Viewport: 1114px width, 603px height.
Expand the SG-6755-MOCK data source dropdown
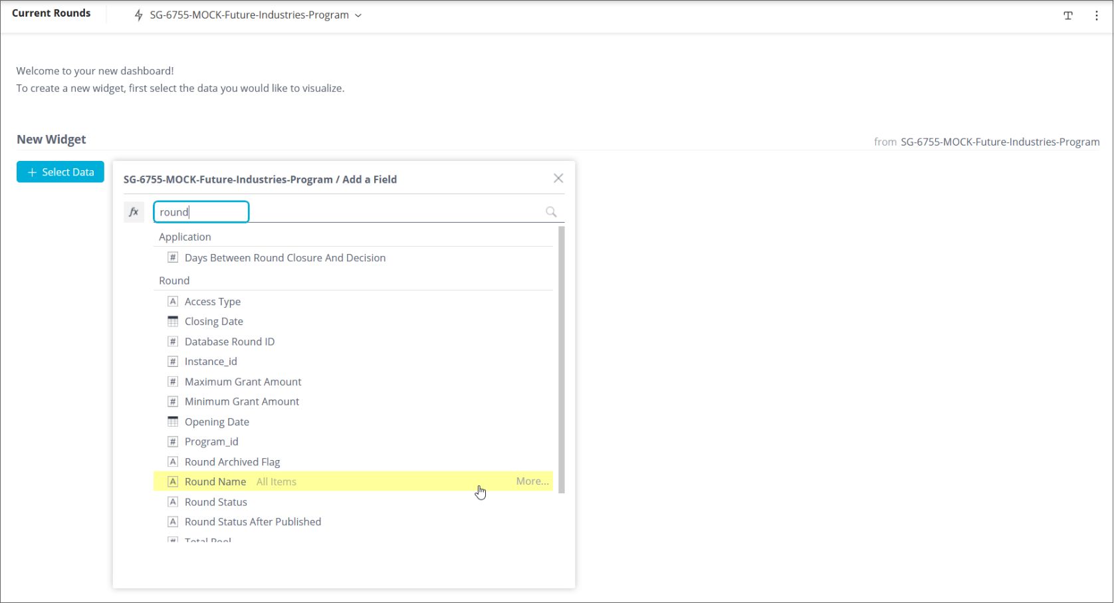(358, 15)
